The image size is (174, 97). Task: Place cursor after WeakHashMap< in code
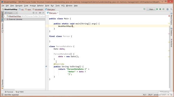pos(72,26)
